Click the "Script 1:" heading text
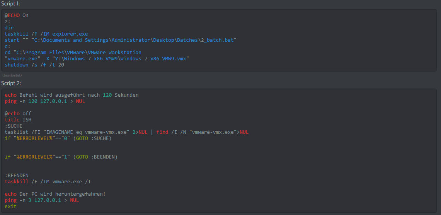Image resolution: width=441 pixels, height=215 pixels. tap(11, 3)
